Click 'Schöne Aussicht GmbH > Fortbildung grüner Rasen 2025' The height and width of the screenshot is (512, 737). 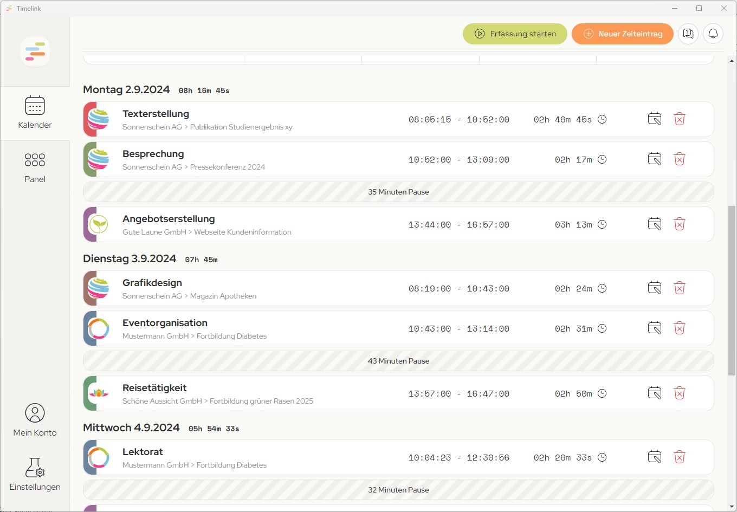(x=218, y=401)
